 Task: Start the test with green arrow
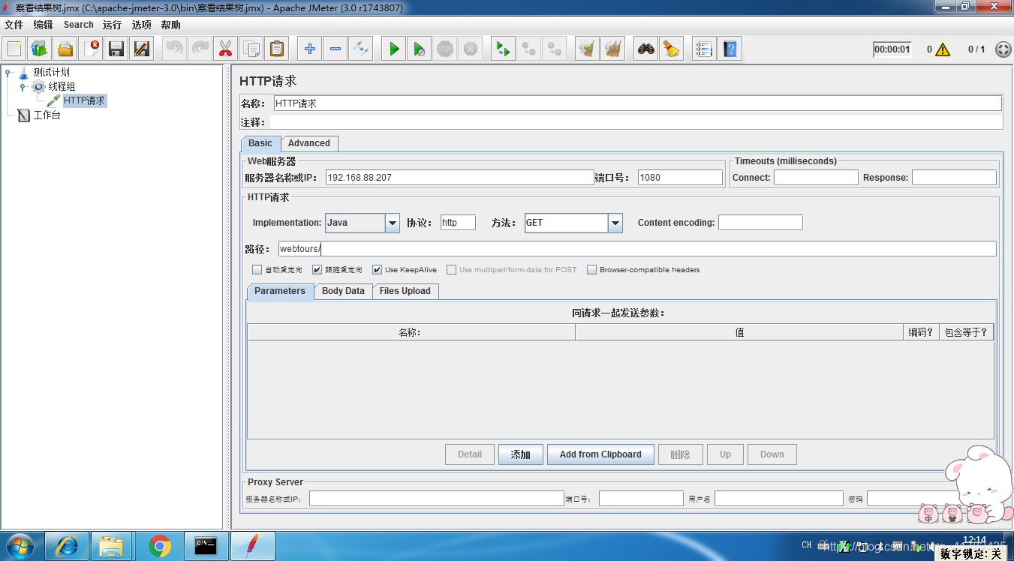pos(394,49)
